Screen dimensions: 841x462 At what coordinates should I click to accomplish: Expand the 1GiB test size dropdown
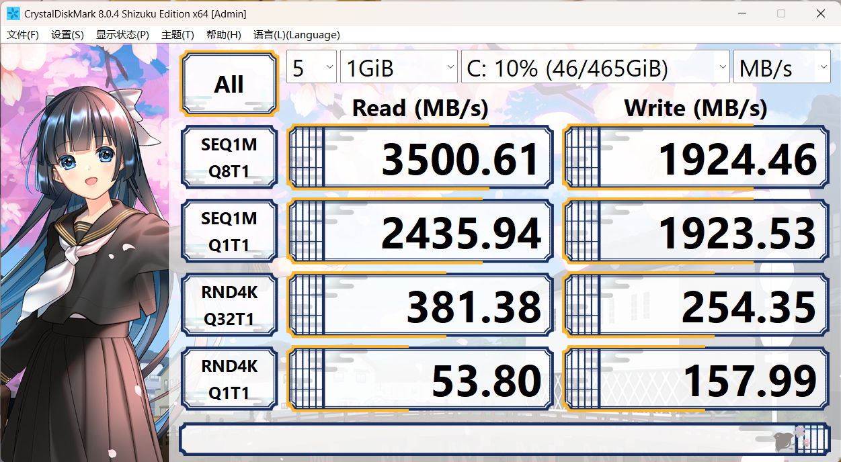point(399,68)
